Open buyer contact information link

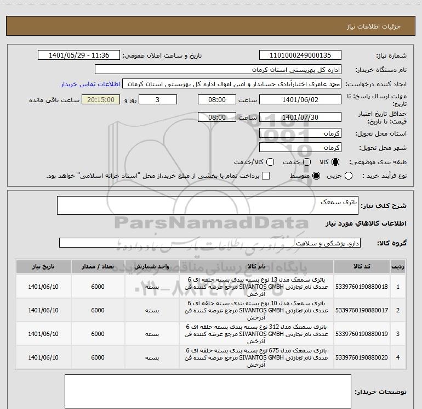tap(90, 84)
